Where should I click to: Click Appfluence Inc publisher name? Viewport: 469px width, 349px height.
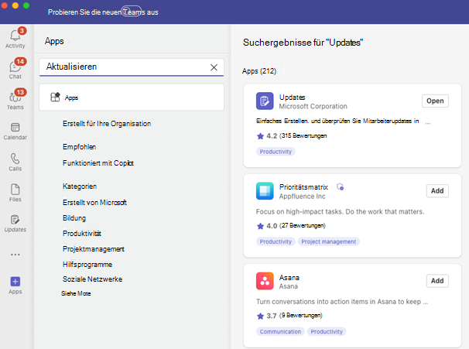(302, 197)
